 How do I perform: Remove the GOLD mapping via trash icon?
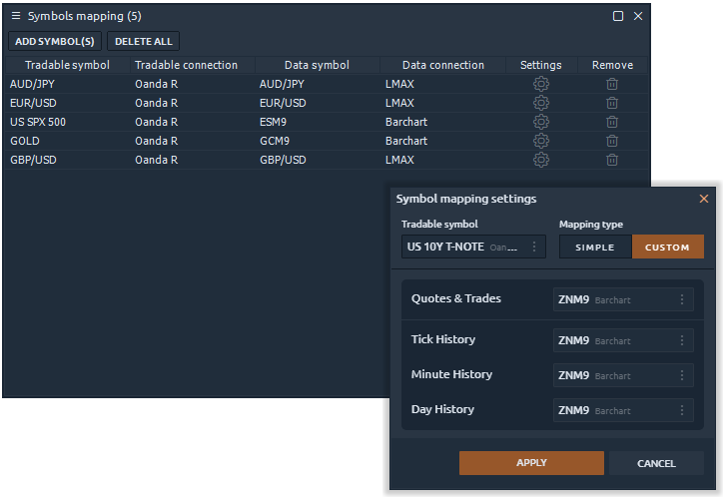click(612, 141)
